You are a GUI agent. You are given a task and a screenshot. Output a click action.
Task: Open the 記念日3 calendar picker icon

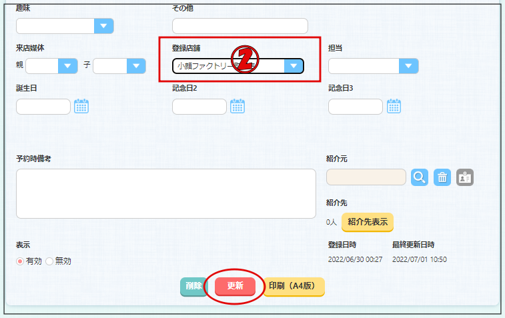[394, 106]
